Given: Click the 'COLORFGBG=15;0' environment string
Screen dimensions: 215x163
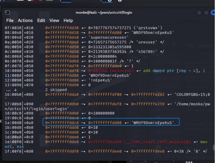Looking at the screenshot, I should 192,94.
